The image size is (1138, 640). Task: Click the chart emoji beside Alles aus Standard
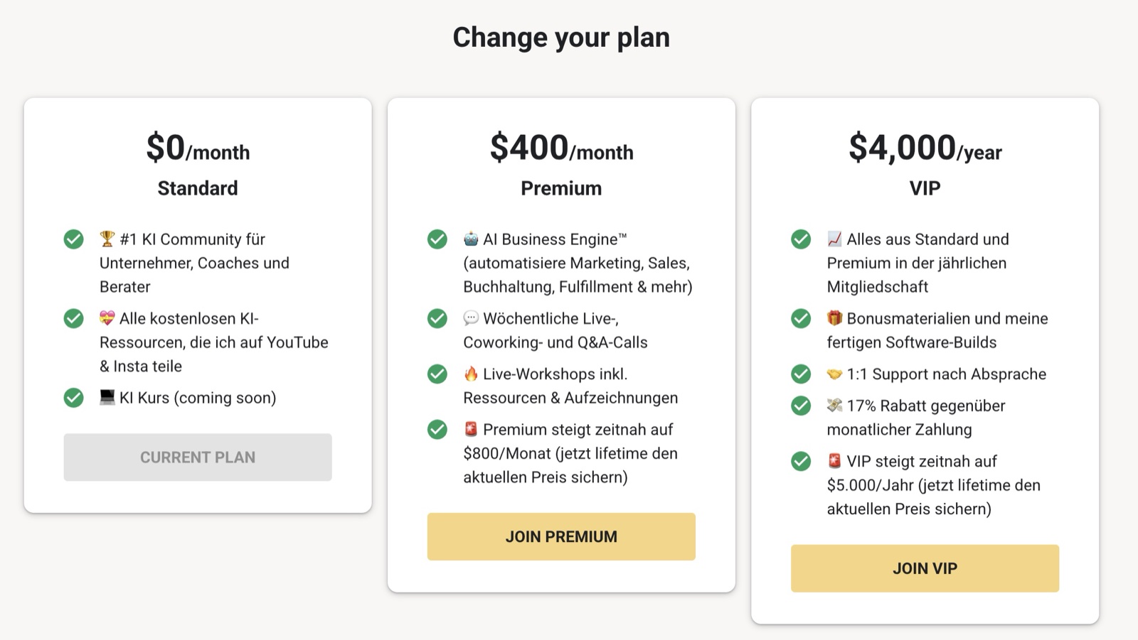pyautogui.click(x=834, y=239)
